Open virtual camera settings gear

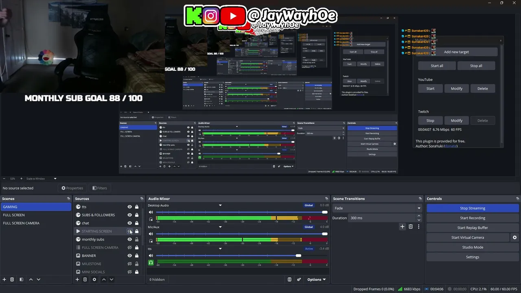515,238
